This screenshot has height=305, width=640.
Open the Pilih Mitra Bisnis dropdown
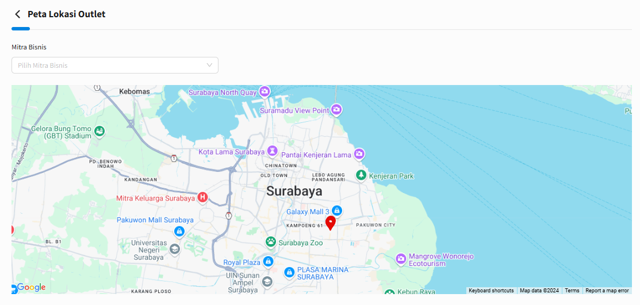pos(114,65)
